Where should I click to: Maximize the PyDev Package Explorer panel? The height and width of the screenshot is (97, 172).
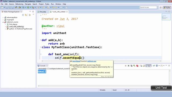pyautogui.click(x=33, y=12)
